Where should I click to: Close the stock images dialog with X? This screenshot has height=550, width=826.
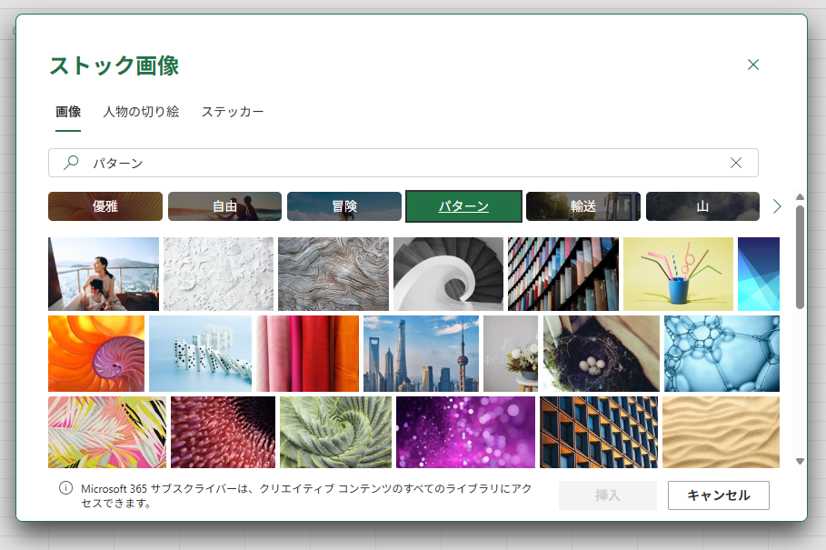coord(752,65)
